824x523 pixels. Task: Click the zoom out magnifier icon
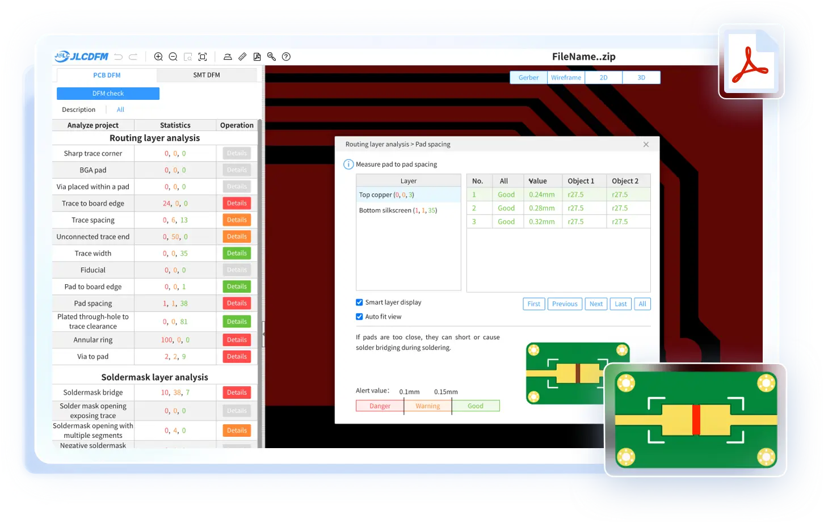pyautogui.click(x=173, y=57)
